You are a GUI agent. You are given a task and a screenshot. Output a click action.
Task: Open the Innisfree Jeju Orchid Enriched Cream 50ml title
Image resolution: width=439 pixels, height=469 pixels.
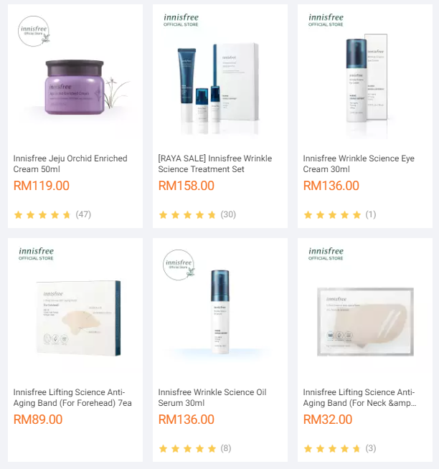[x=70, y=164]
